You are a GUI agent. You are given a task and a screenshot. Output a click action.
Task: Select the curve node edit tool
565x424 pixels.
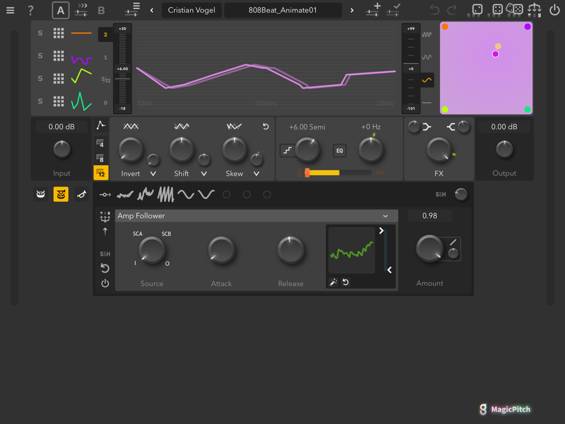click(x=101, y=126)
